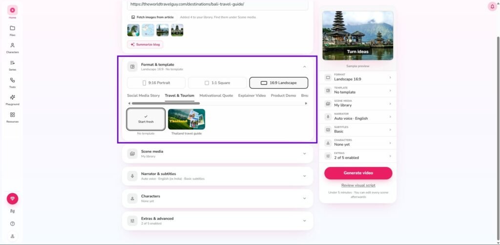The height and width of the screenshot is (245, 500).
Task: Click the Characters section person icon
Action: point(132,198)
